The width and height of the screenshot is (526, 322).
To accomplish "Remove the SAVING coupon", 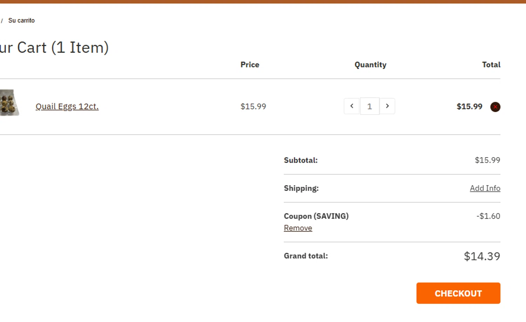I will coord(298,228).
